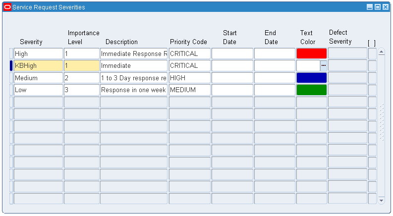
Task: Click the Start Date column header
Action: pyautogui.click(x=230, y=37)
